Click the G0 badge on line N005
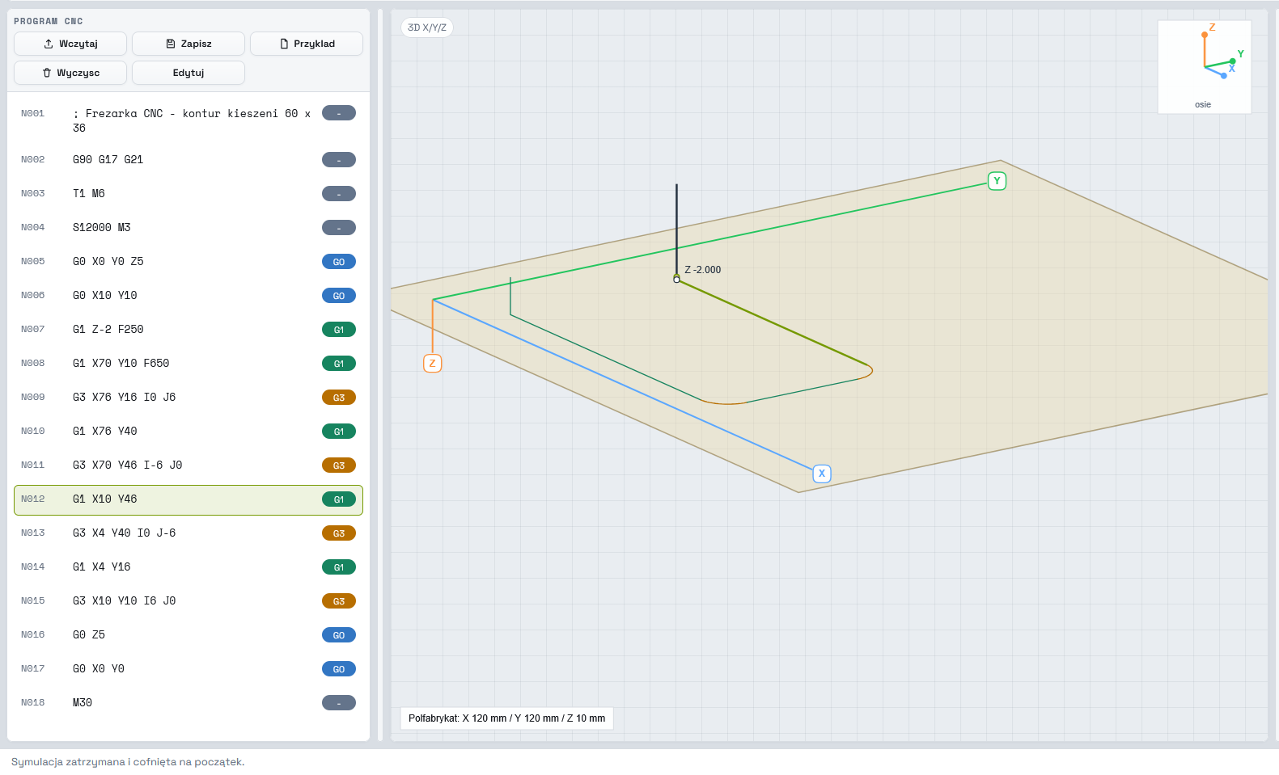The height and width of the screenshot is (775, 1279). tap(339, 262)
